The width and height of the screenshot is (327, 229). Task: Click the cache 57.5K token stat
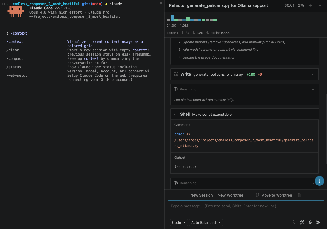click(218, 33)
